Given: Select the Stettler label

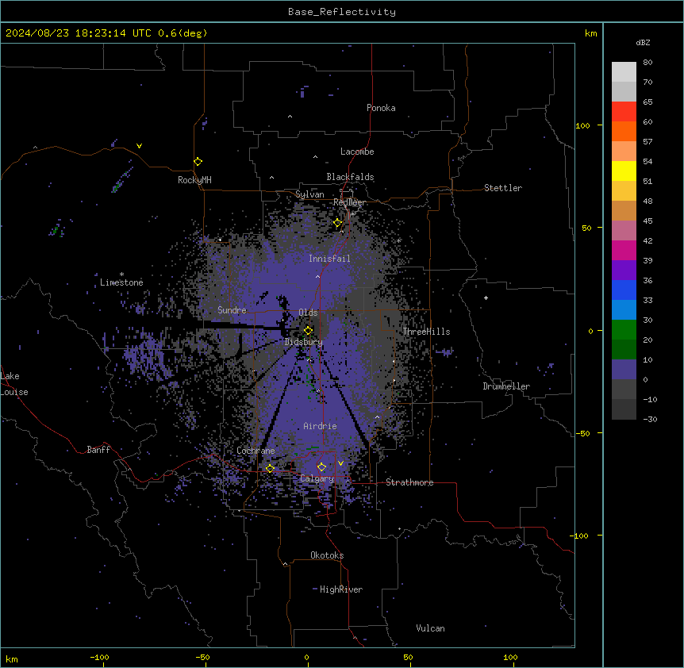Looking at the screenshot, I should (503, 188).
